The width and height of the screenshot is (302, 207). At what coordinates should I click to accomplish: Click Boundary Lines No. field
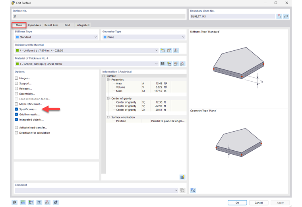232,16
